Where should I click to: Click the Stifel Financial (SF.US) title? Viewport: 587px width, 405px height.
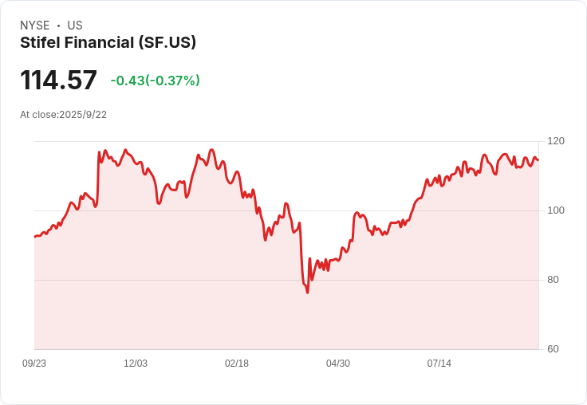click(108, 43)
